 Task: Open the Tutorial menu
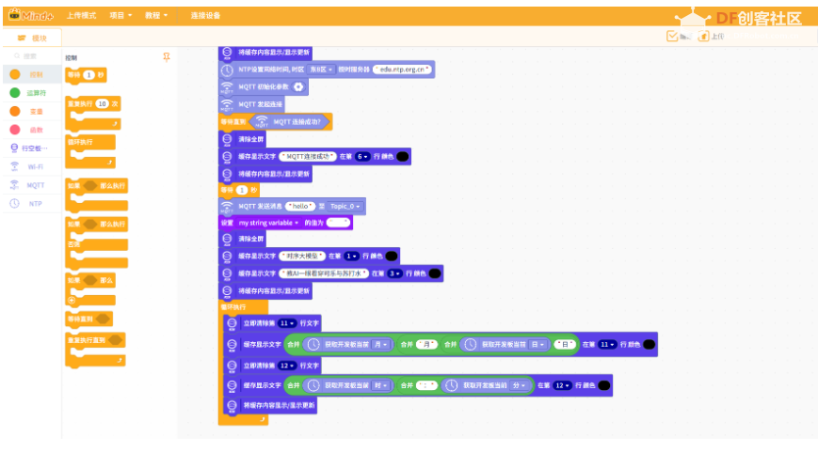156,16
